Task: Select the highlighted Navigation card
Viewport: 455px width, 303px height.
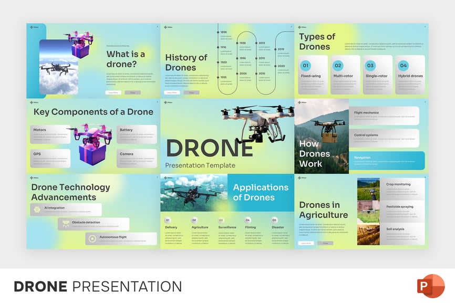Action: 387,161
